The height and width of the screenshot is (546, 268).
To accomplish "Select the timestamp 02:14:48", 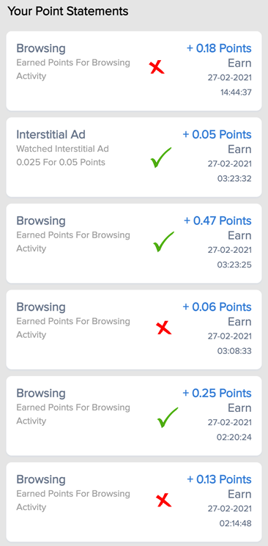I will point(235,523).
